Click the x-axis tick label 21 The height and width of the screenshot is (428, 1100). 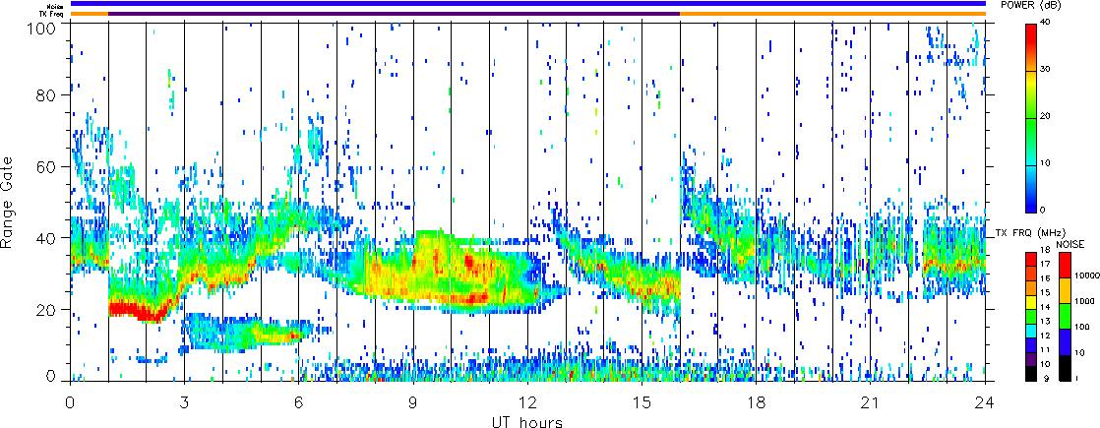coord(871,402)
